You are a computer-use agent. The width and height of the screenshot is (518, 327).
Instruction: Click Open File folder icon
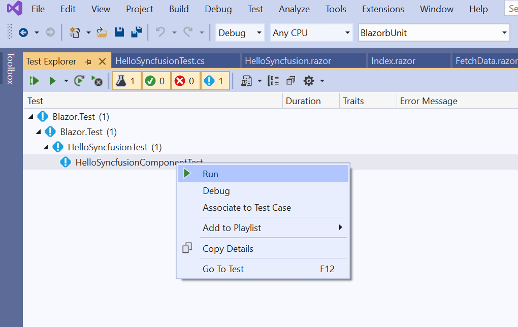[102, 32]
